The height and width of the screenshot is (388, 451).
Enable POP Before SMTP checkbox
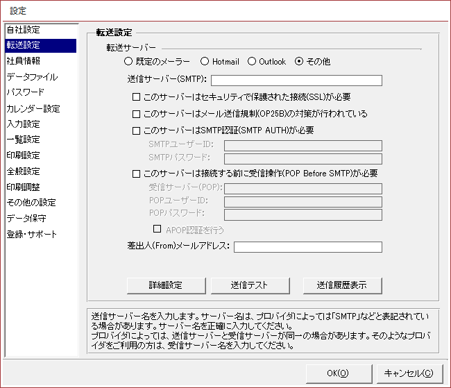point(137,174)
